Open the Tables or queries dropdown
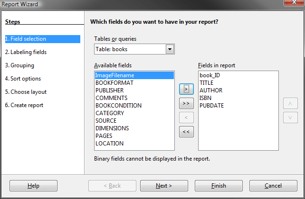Screen dimensions: 305x199 pyautogui.click(x=169, y=49)
